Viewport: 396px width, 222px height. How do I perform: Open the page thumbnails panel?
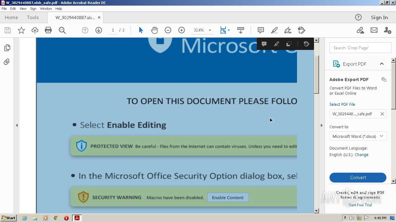coord(7,48)
